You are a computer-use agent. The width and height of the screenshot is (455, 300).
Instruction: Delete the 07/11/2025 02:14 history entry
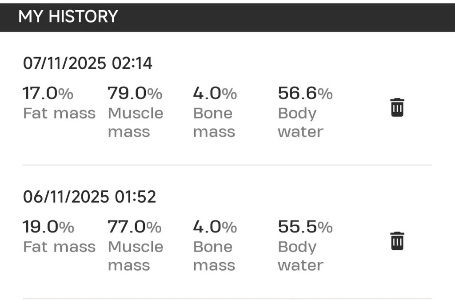397,107
